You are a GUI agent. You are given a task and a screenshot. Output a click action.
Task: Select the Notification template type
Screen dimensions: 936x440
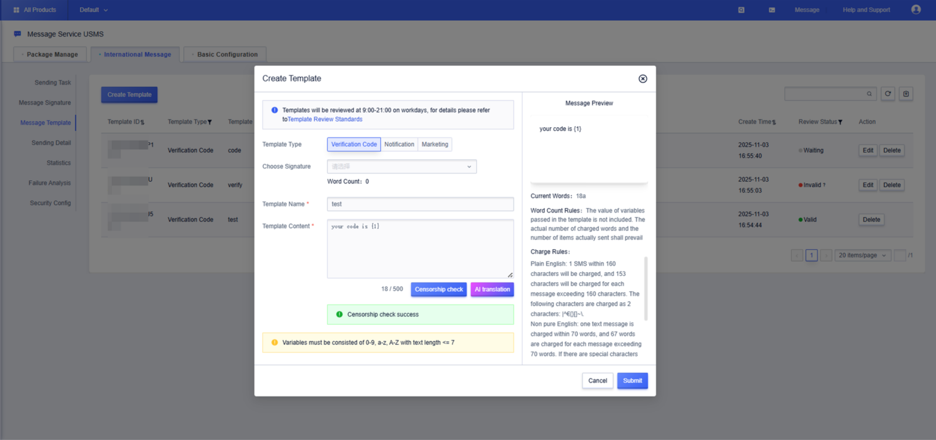pos(399,144)
